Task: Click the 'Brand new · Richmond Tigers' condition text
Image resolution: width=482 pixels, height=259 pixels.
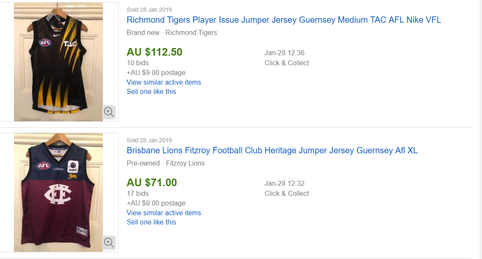Action: pyautogui.click(x=172, y=32)
